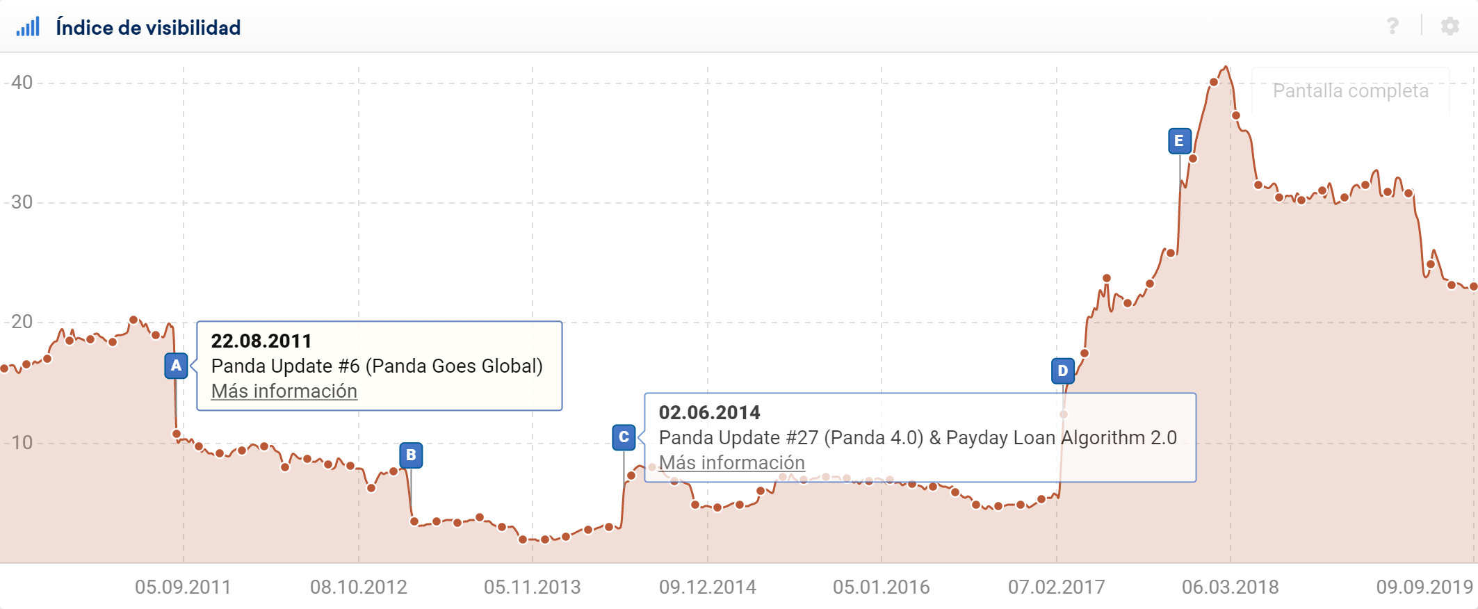
Task: Click the 05.09.2011 x-axis label
Action: point(183,587)
